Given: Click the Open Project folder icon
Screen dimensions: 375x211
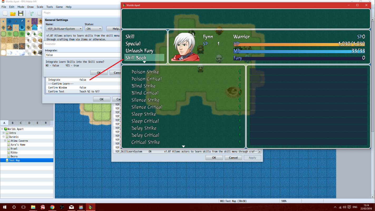Looking at the screenshot, I should [13, 13].
